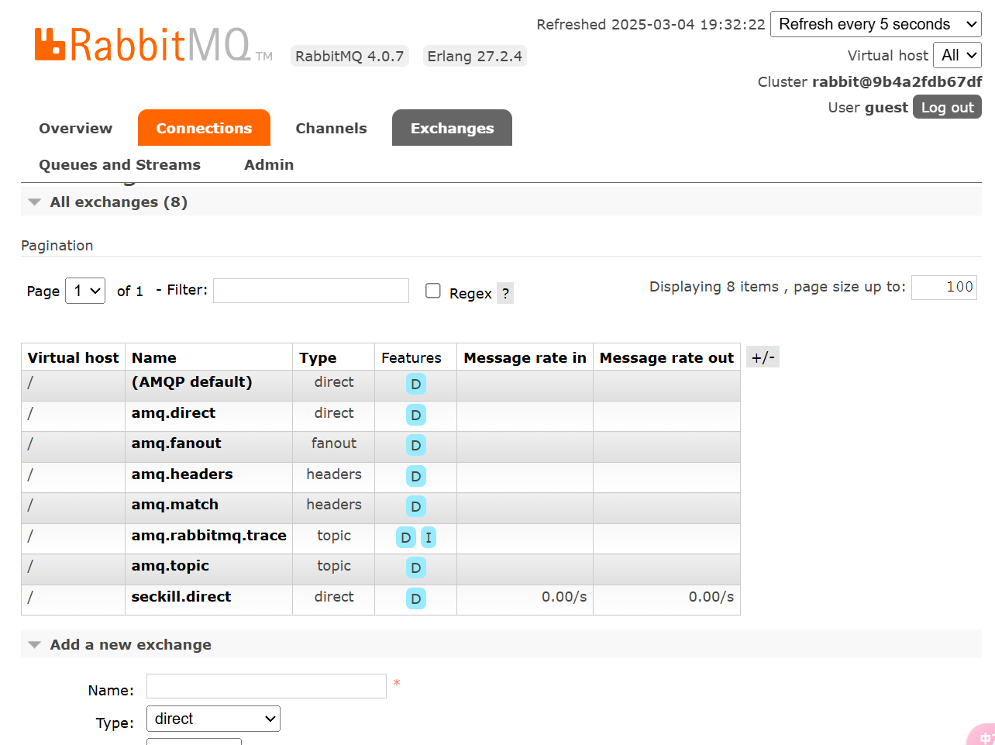995x745 pixels.
Task: Open the amq.fanout exchange link
Action: coord(176,443)
